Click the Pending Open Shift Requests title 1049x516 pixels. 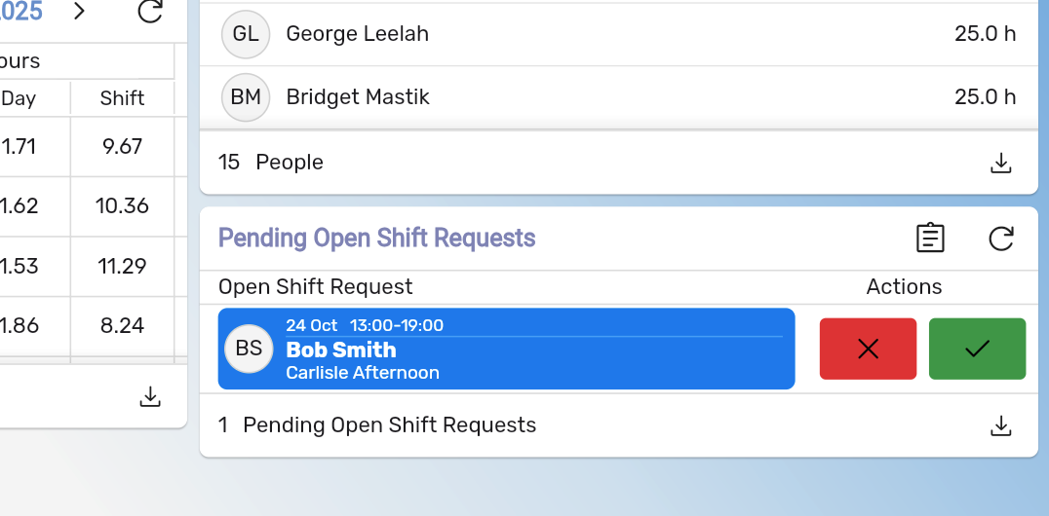(376, 239)
